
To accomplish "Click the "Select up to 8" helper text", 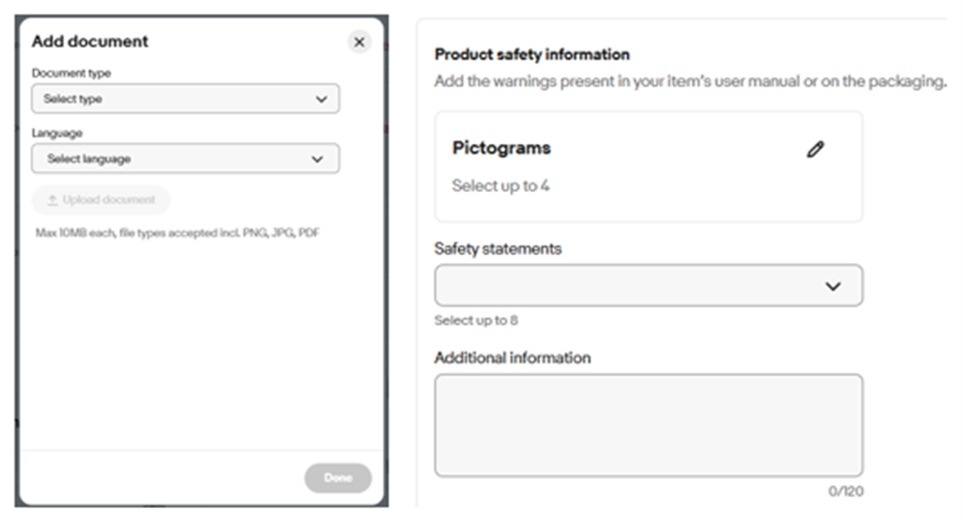I will 476,320.
